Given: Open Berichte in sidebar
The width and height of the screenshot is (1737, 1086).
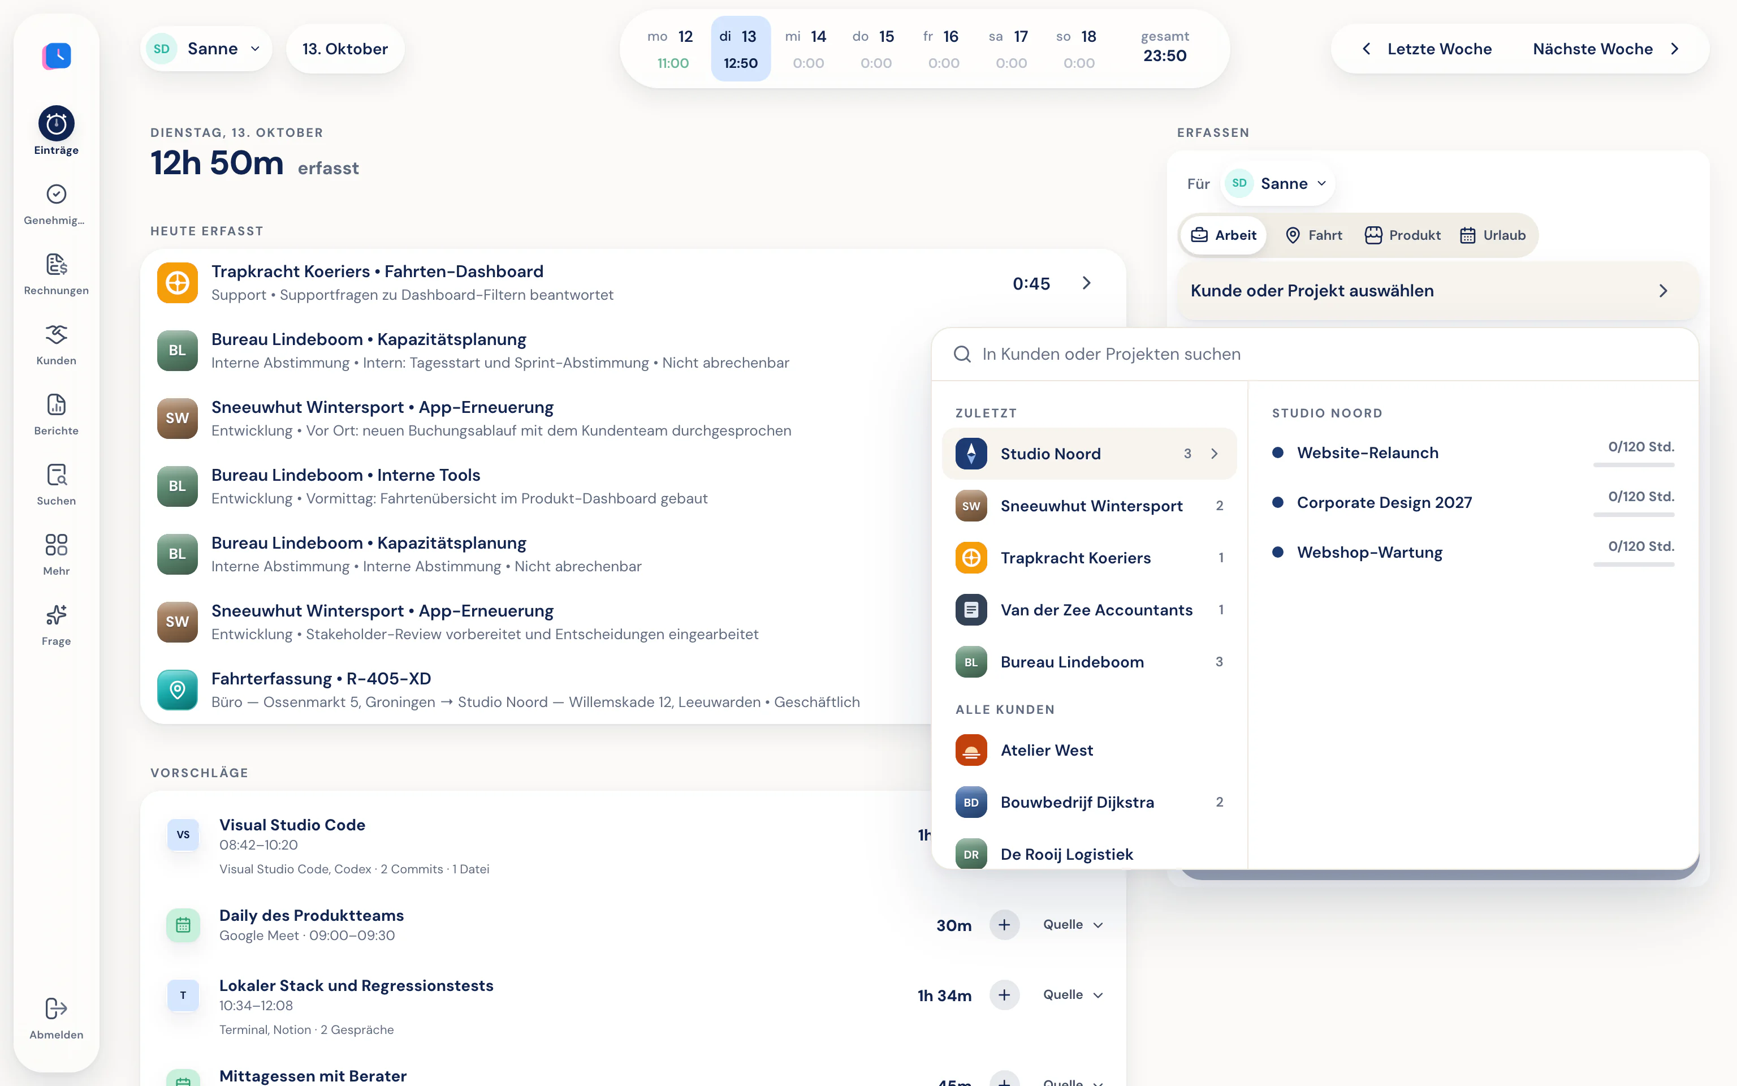Looking at the screenshot, I should point(56,415).
